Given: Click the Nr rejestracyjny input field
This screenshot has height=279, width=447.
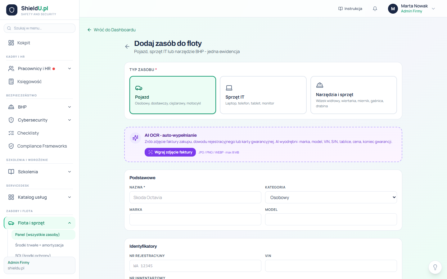Looking at the screenshot, I should pos(195,266).
